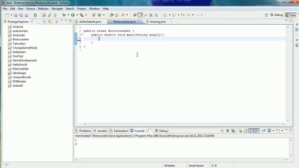Click Remove All Terminated Launches icon
Screen dimensions: 299x168
click(233, 131)
